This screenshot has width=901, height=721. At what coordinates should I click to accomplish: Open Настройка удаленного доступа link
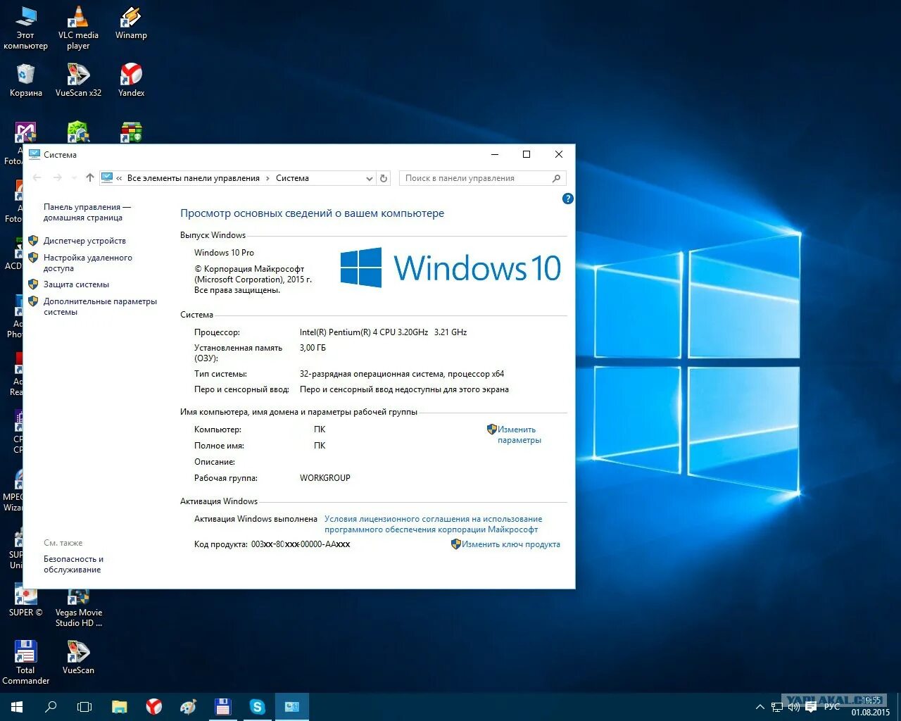[x=88, y=263]
